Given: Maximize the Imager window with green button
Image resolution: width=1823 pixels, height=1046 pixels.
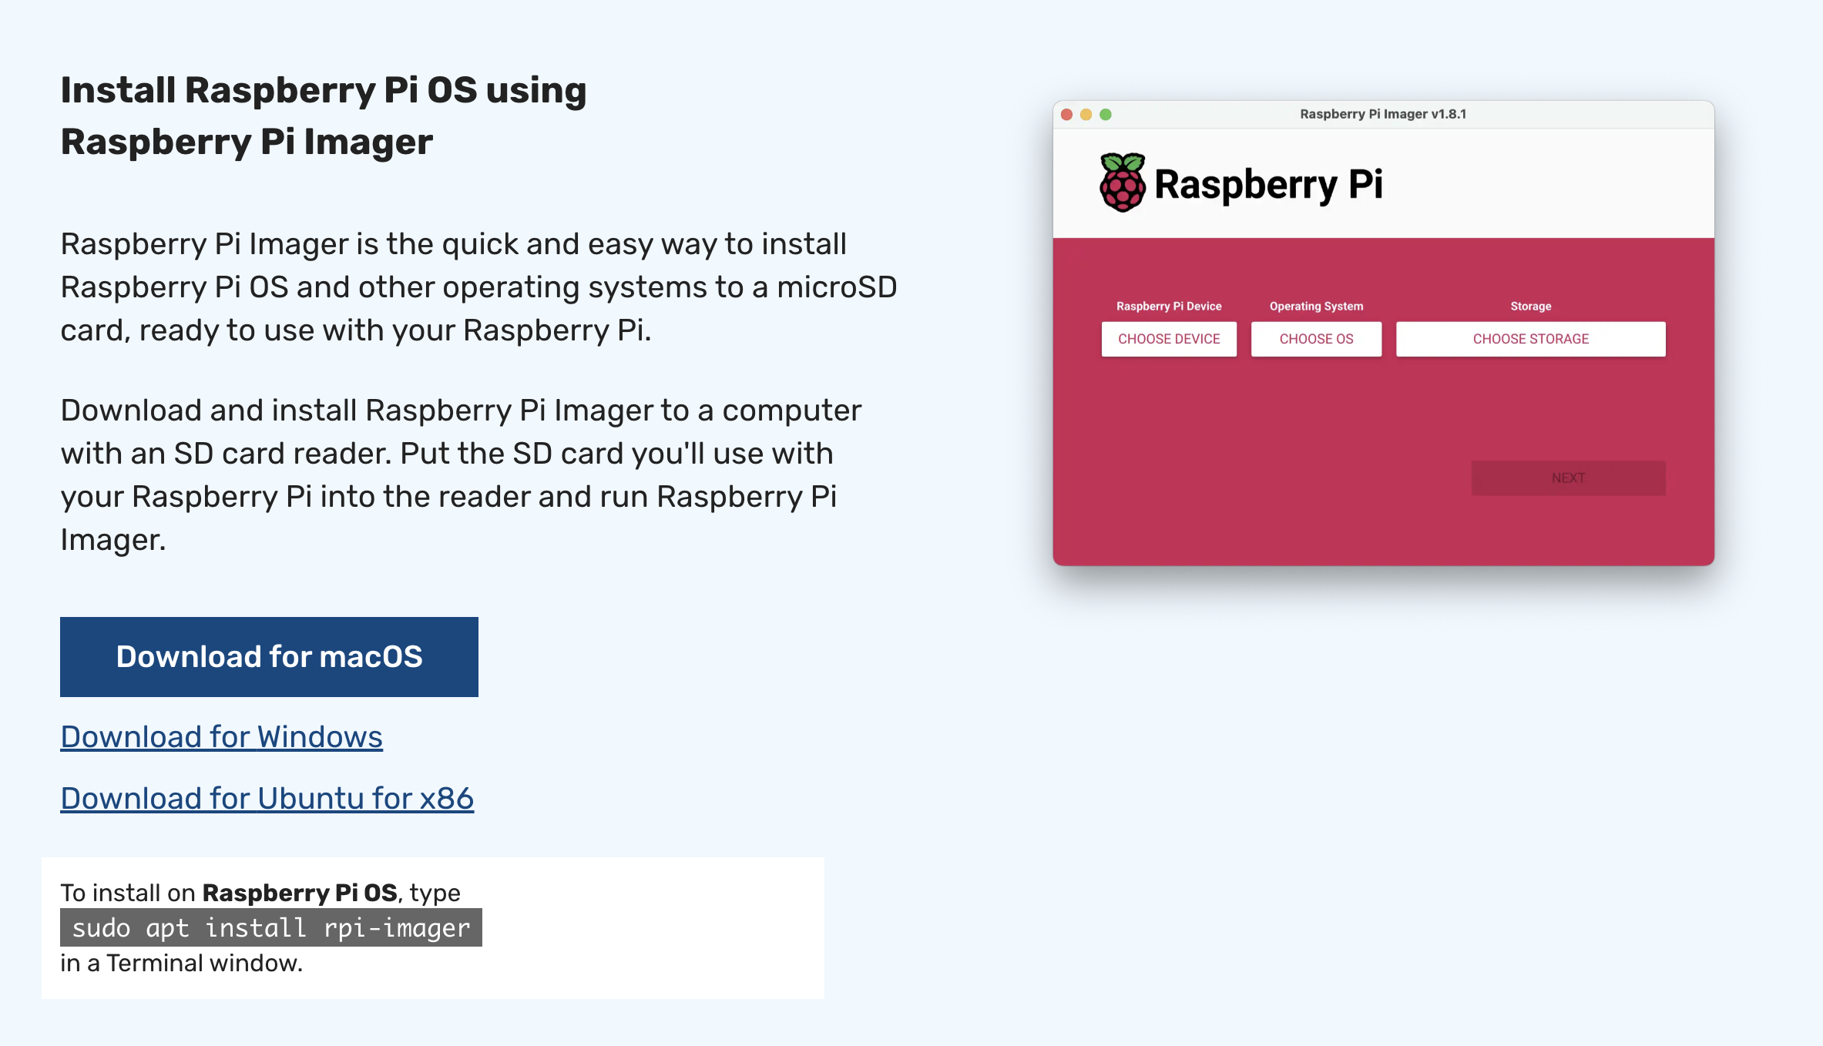Looking at the screenshot, I should [1106, 115].
